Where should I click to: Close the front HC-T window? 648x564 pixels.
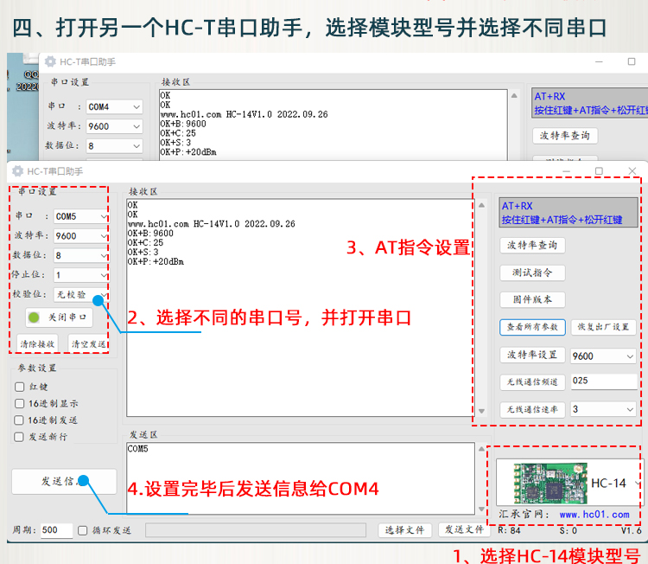click(632, 171)
